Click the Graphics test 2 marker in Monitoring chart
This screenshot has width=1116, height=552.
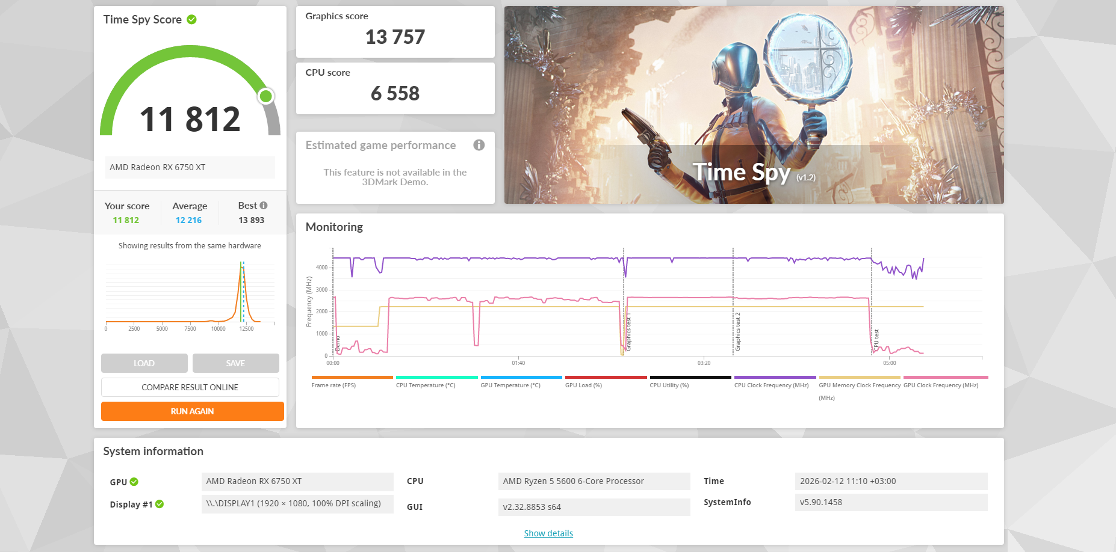point(737,331)
